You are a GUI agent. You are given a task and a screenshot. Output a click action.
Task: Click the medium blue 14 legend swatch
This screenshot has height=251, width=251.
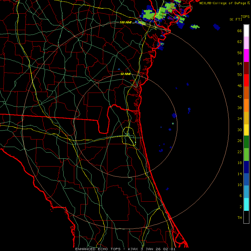(246, 179)
